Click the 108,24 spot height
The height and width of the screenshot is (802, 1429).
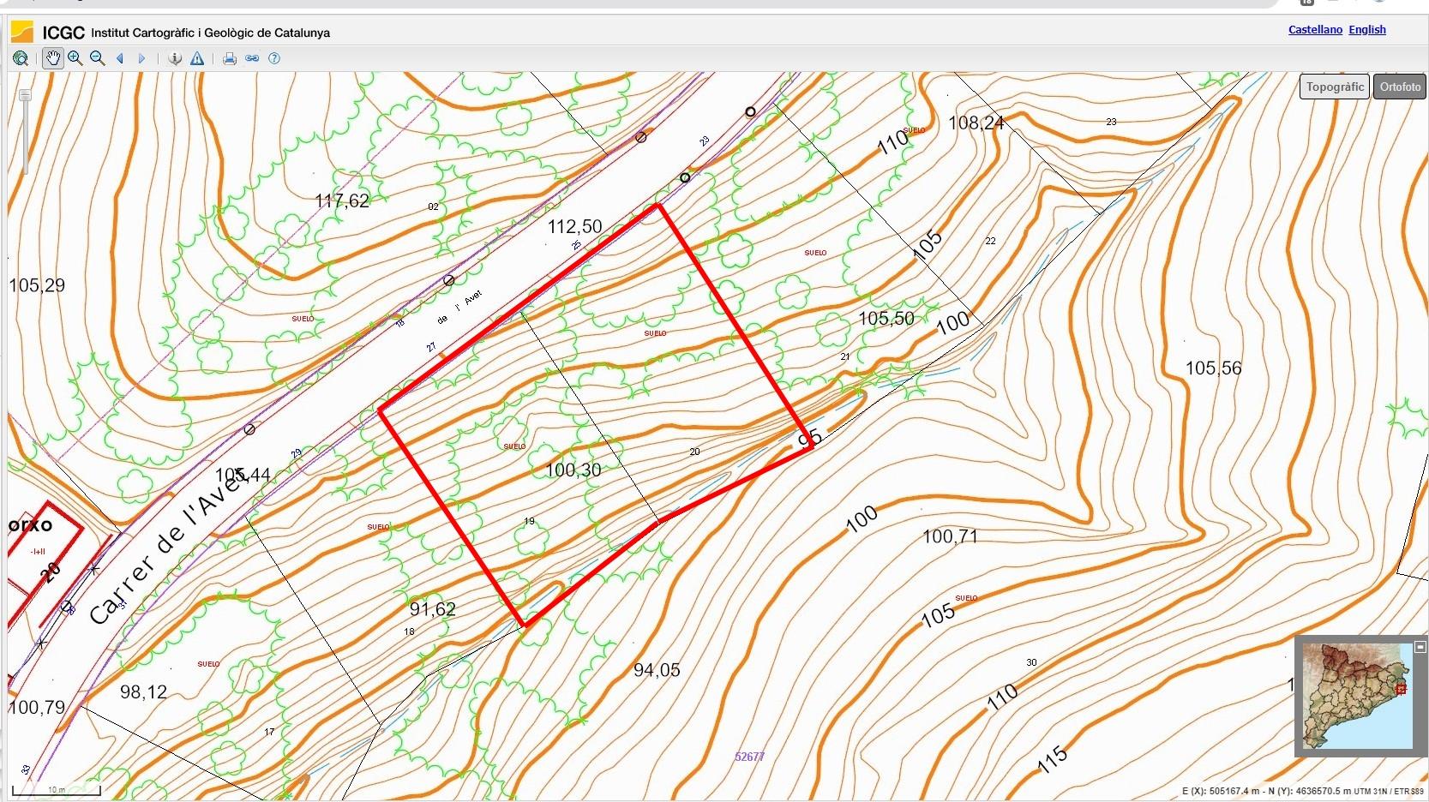pyautogui.click(x=976, y=123)
